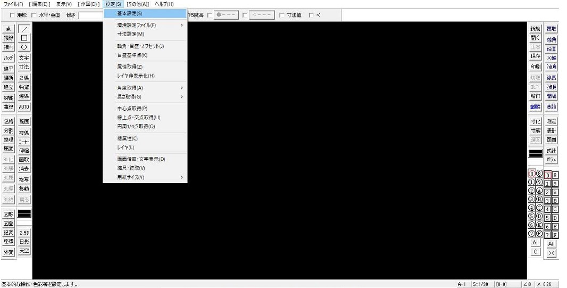Select the rectangle (□) drawing tool
This screenshot has width=567, height=288.
(x=24, y=38)
